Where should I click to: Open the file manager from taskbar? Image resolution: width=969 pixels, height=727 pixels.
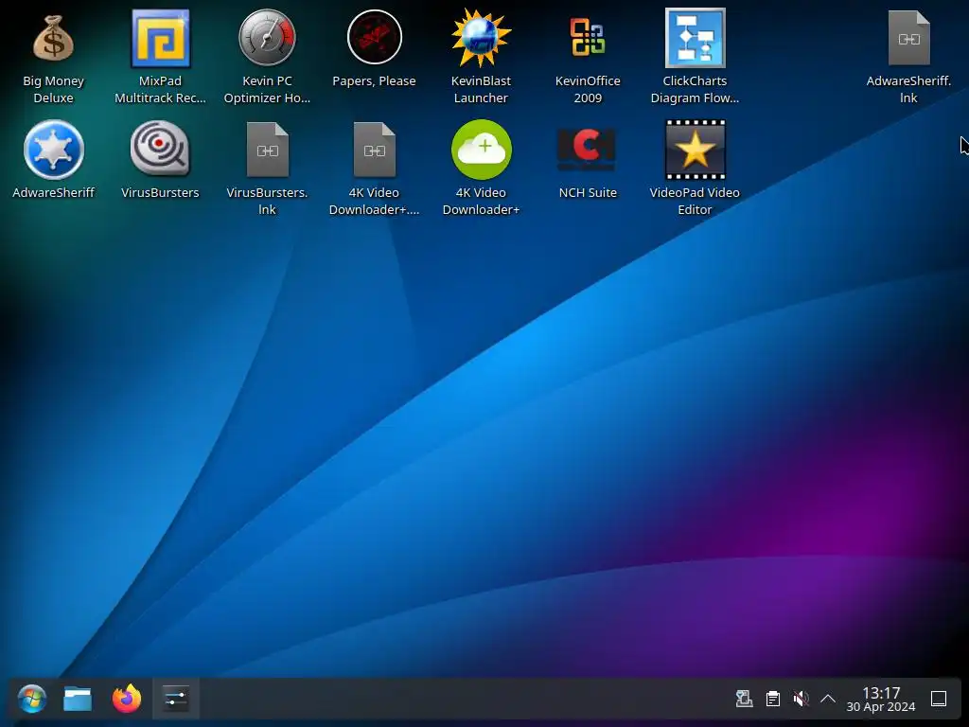coord(78,700)
